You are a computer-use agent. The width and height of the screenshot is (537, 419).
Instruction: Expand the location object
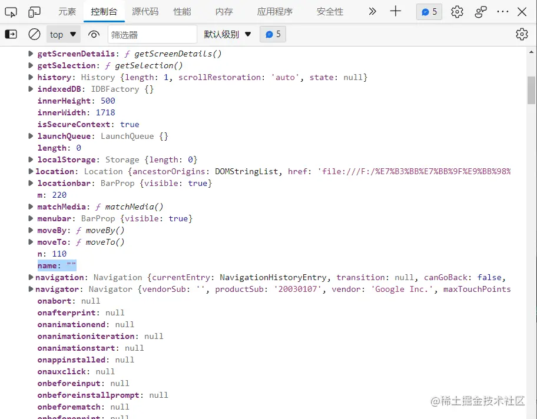(x=31, y=171)
